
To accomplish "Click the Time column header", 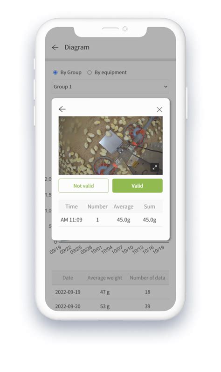I will (71, 207).
